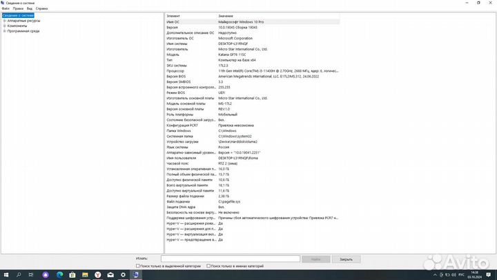
Task: Open Yandex Browser from taskbar
Action: 97,274
